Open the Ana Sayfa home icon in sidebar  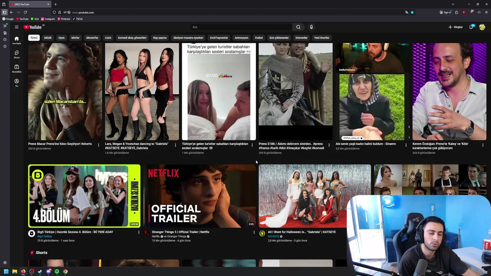pos(16,40)
